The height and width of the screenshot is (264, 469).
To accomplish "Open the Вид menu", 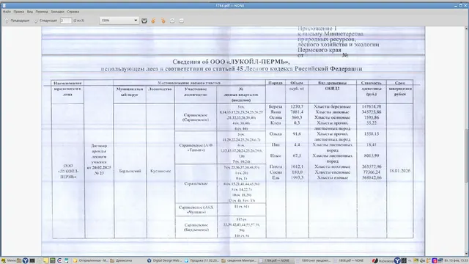I will point(30,12).
